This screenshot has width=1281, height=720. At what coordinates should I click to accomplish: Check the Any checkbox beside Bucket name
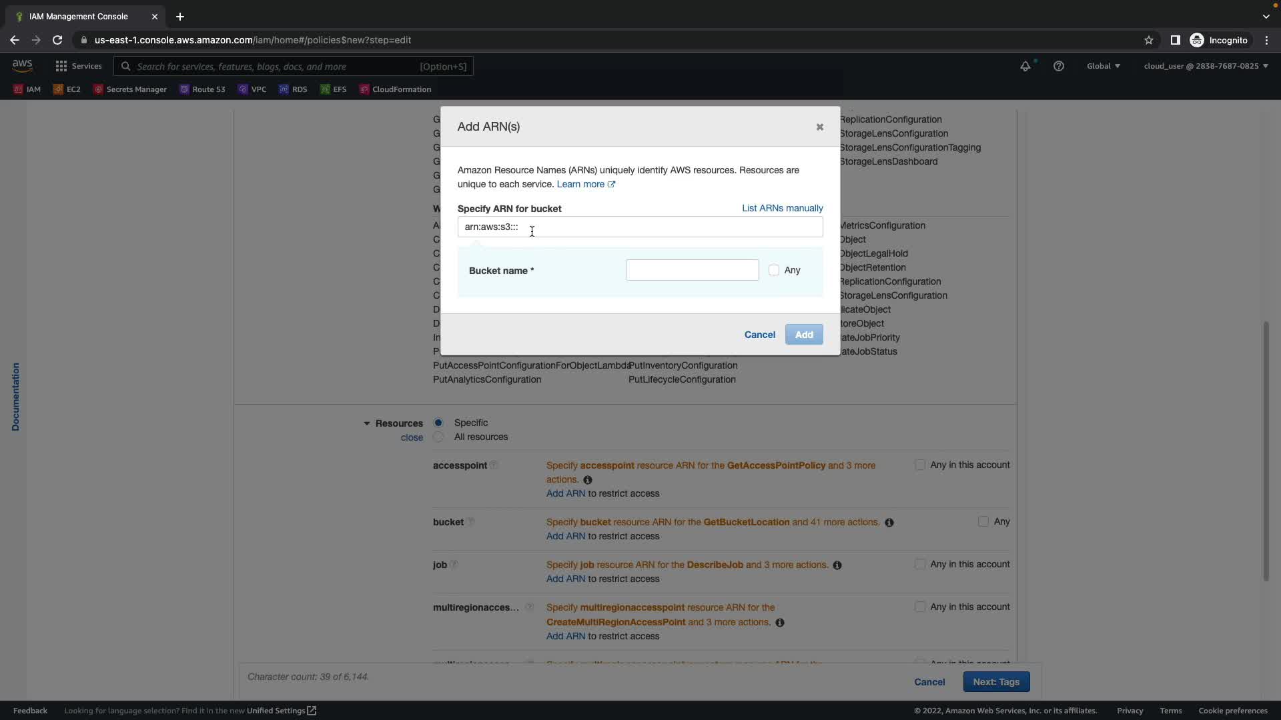coord(774,270)
